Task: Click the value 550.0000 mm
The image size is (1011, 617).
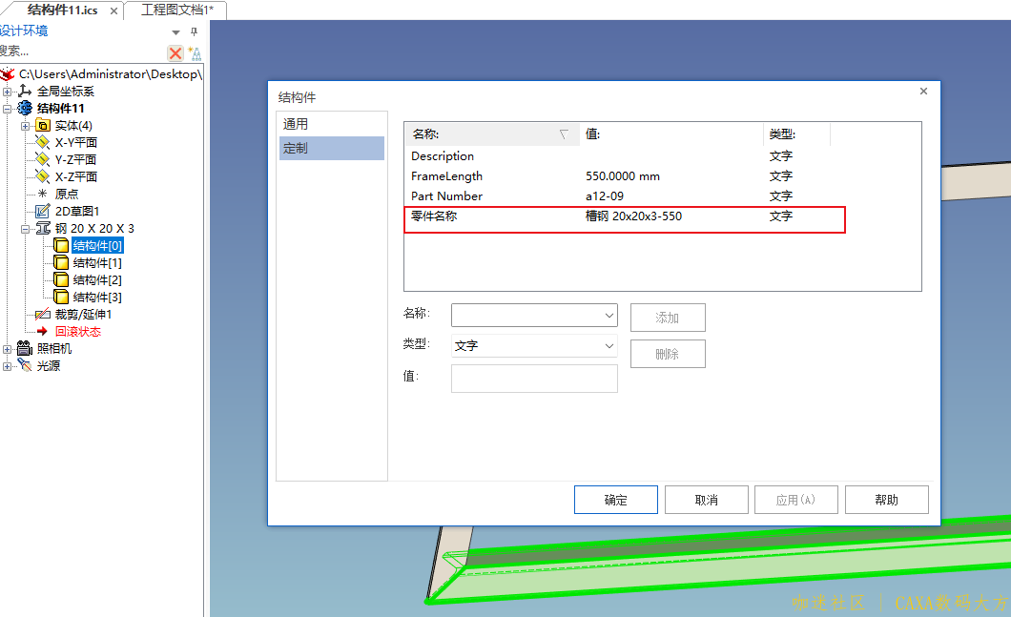Action: (622, 176)
